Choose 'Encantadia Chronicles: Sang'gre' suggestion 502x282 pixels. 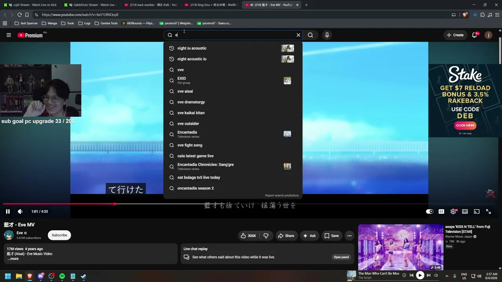tap(233, 166)
